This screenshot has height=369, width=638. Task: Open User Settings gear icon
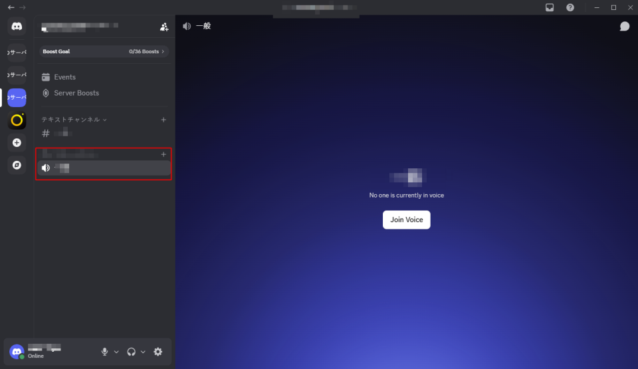[x=158, y=352]
